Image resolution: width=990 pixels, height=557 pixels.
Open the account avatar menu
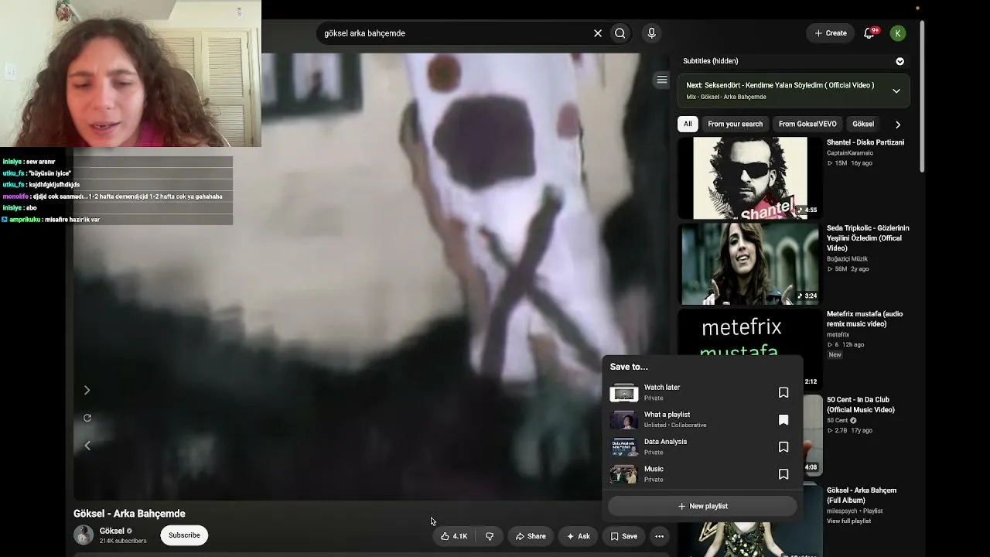(898, 33)
